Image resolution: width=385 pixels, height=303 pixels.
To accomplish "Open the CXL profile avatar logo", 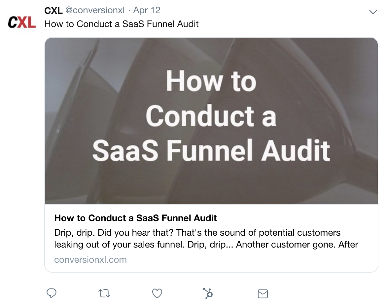I will click(22, 22).
